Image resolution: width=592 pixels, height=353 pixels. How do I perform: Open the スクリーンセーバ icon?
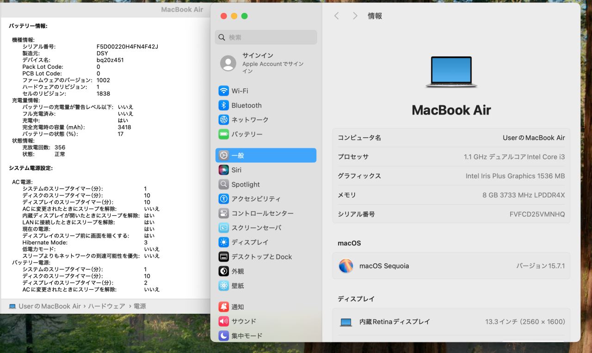[224, 228]
